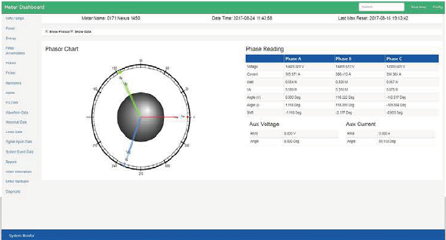Open the Historical Data page

coord(16,122)
